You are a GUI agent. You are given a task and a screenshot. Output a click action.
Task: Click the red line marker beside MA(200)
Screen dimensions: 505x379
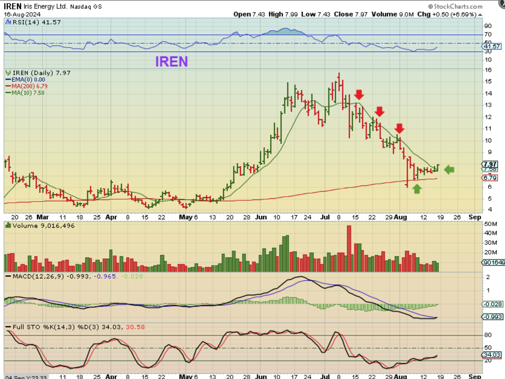8,86
